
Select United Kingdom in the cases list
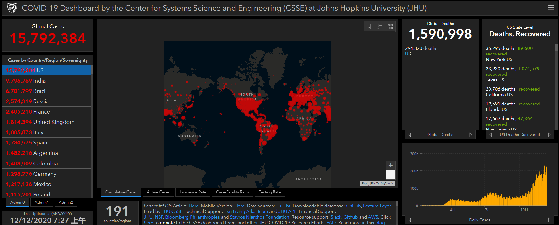tap(47, 122)
